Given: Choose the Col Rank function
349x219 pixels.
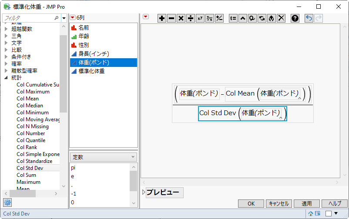Looking at the screenshot, I should 27,147.
